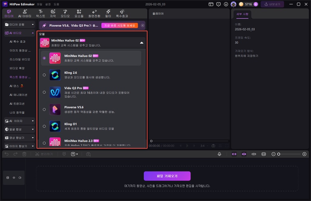Screen dimensions: 311x201
Task: Open the 특수효과 effects tab
Action: click(x=122, y=14)
